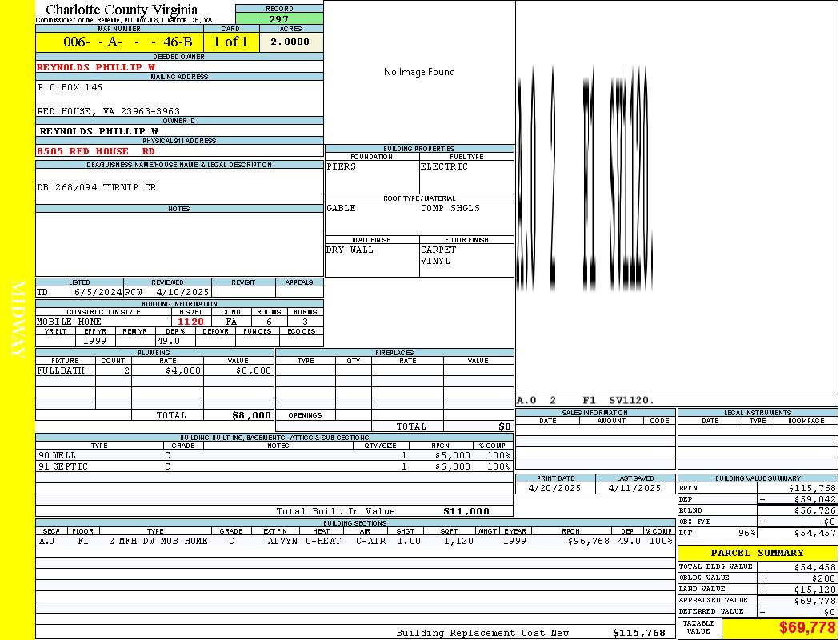Click the A.0 building section row

tap(355, 541)
